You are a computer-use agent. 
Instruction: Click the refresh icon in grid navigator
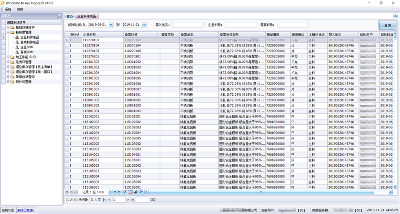141,192
